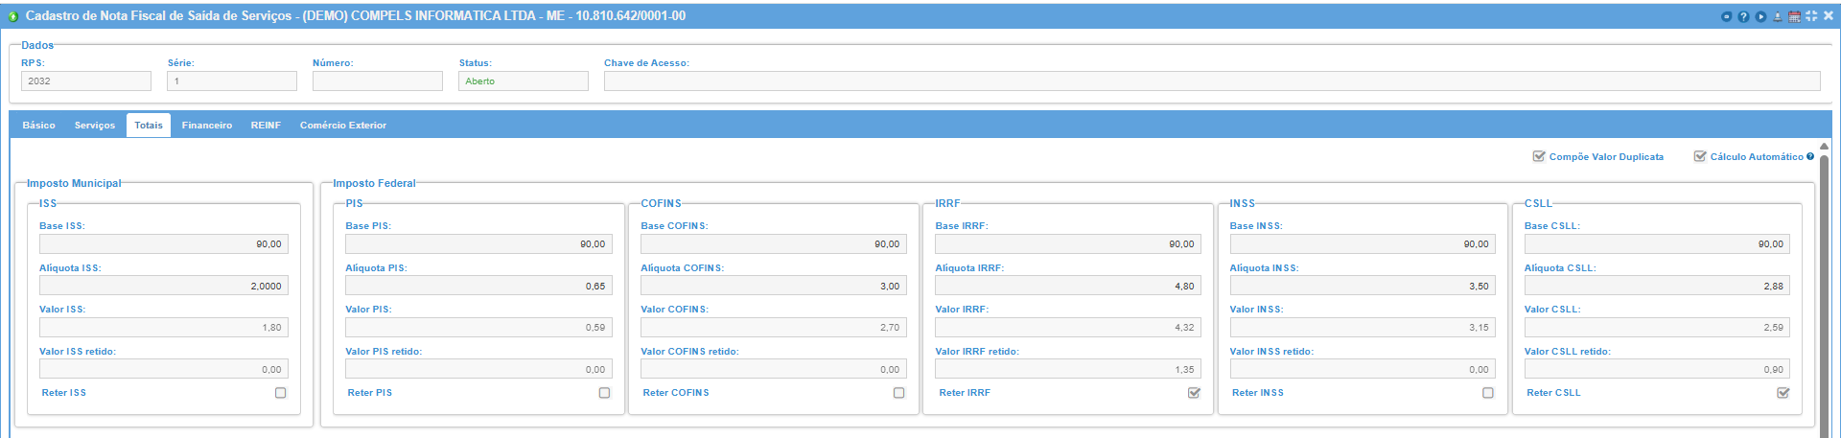The width and height of the screenshot is (1841, 438).
Task: Click the RPS field showing 2032
Action: tap(86, 81)
